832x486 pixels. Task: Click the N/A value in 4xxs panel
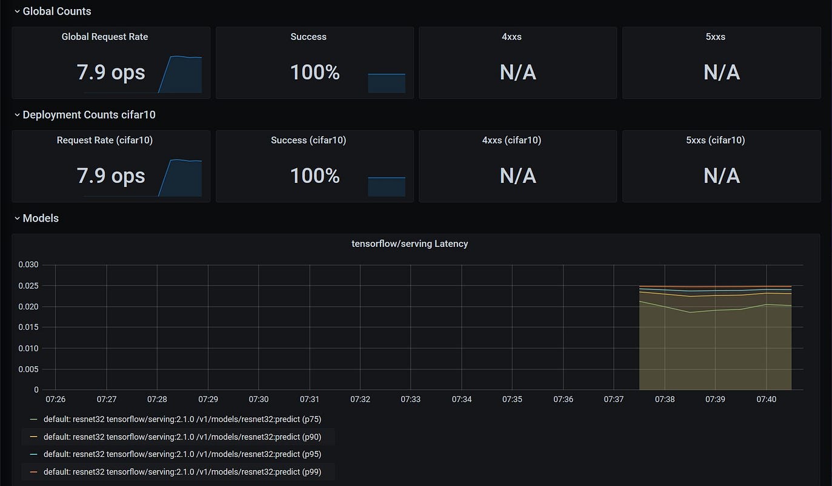[x=518, y=73]
